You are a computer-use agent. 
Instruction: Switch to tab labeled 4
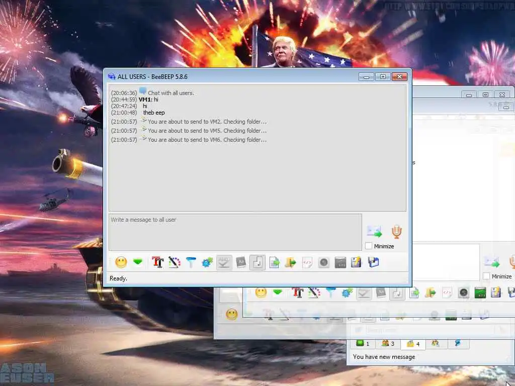(413, 344)
